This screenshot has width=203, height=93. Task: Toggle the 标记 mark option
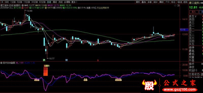coord(173,2)
